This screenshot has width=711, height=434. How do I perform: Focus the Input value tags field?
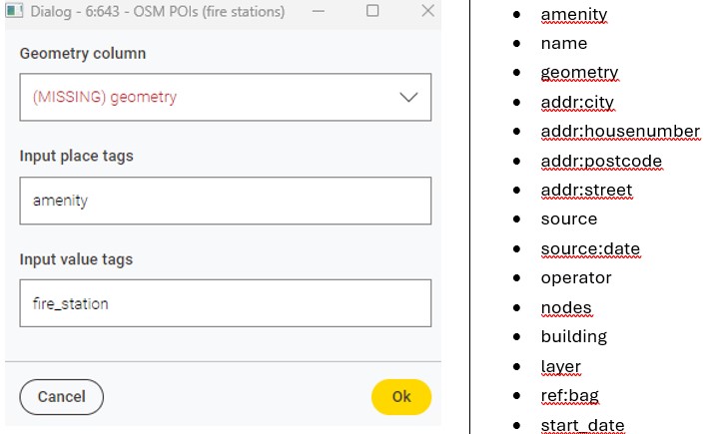click(225, 303)
